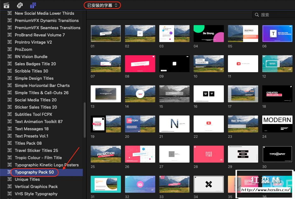Select title thumbnail 06 purple T
The image size is (295, 199).
pos(277,34)
